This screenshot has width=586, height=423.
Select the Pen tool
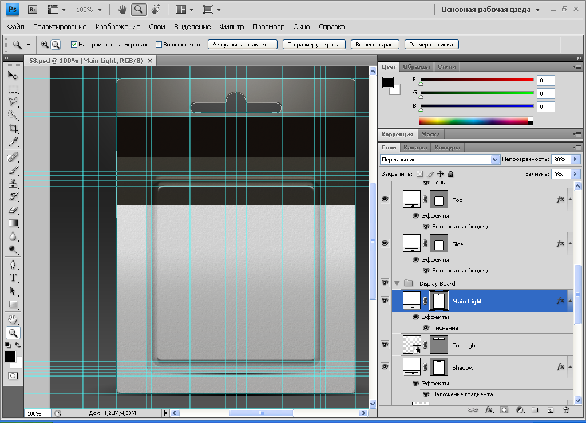coord(13,264)
